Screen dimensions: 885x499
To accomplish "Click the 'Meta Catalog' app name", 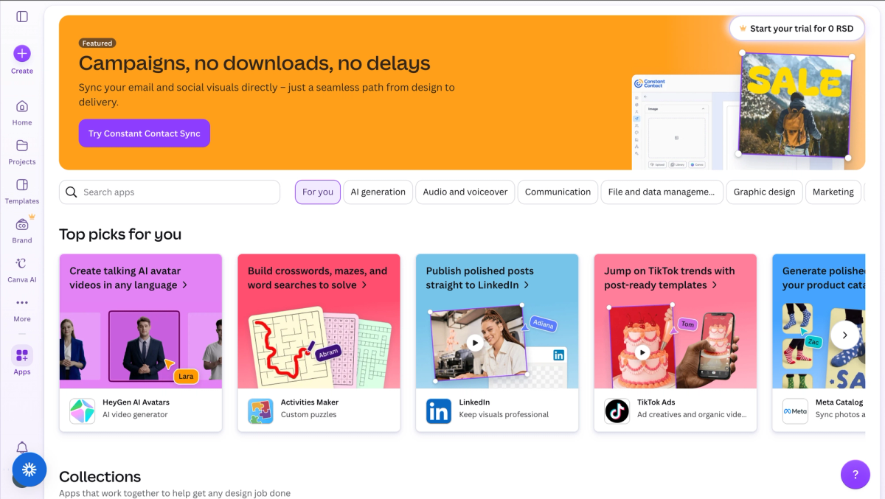I will 839,402.
